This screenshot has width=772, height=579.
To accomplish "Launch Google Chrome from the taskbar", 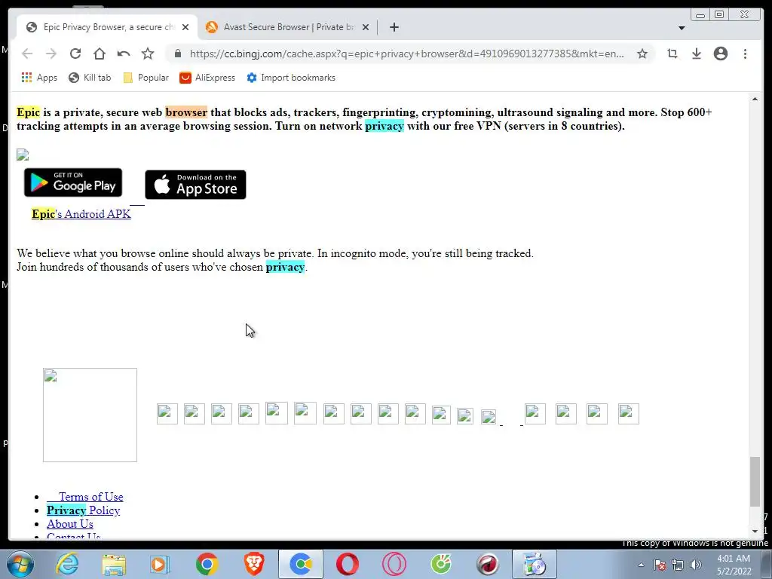I will (x=207, y=564).
